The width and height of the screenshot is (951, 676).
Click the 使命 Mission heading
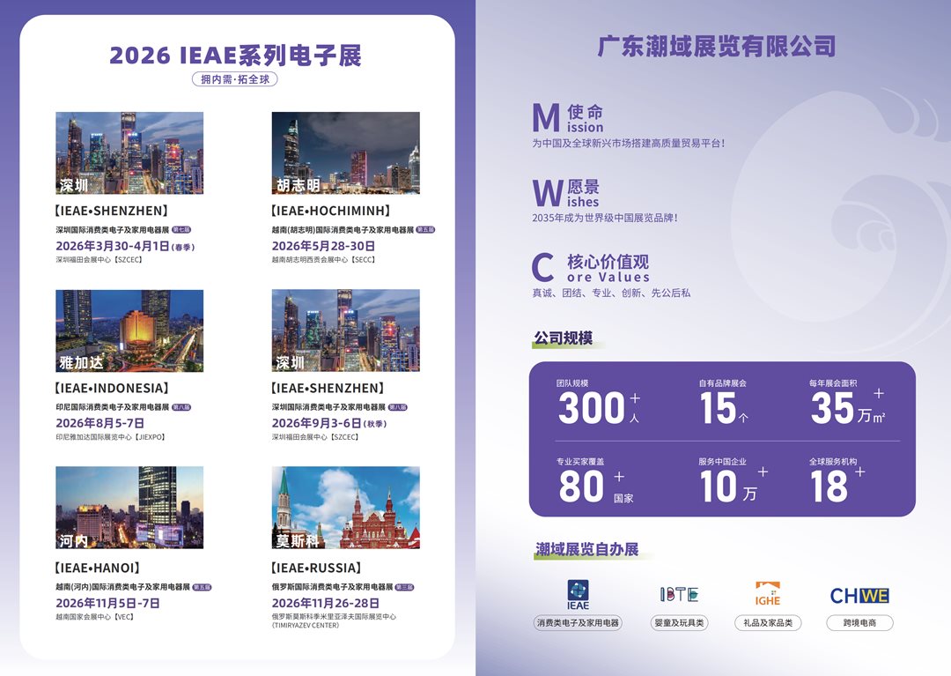[x=568, y=118]
